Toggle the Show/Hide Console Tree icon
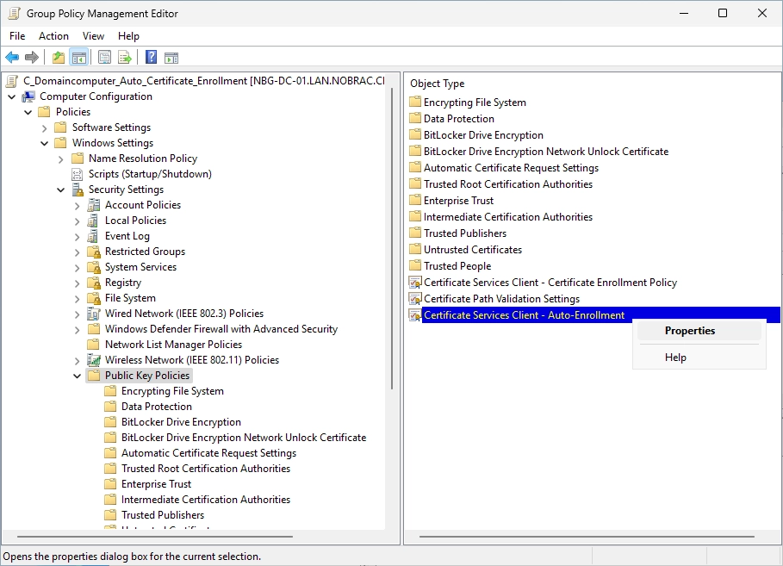The height and width of the screenshot is (566, 783). [x=79, y=58]
